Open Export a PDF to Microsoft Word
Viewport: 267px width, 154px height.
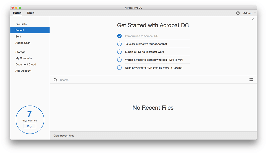coord(145,52)
